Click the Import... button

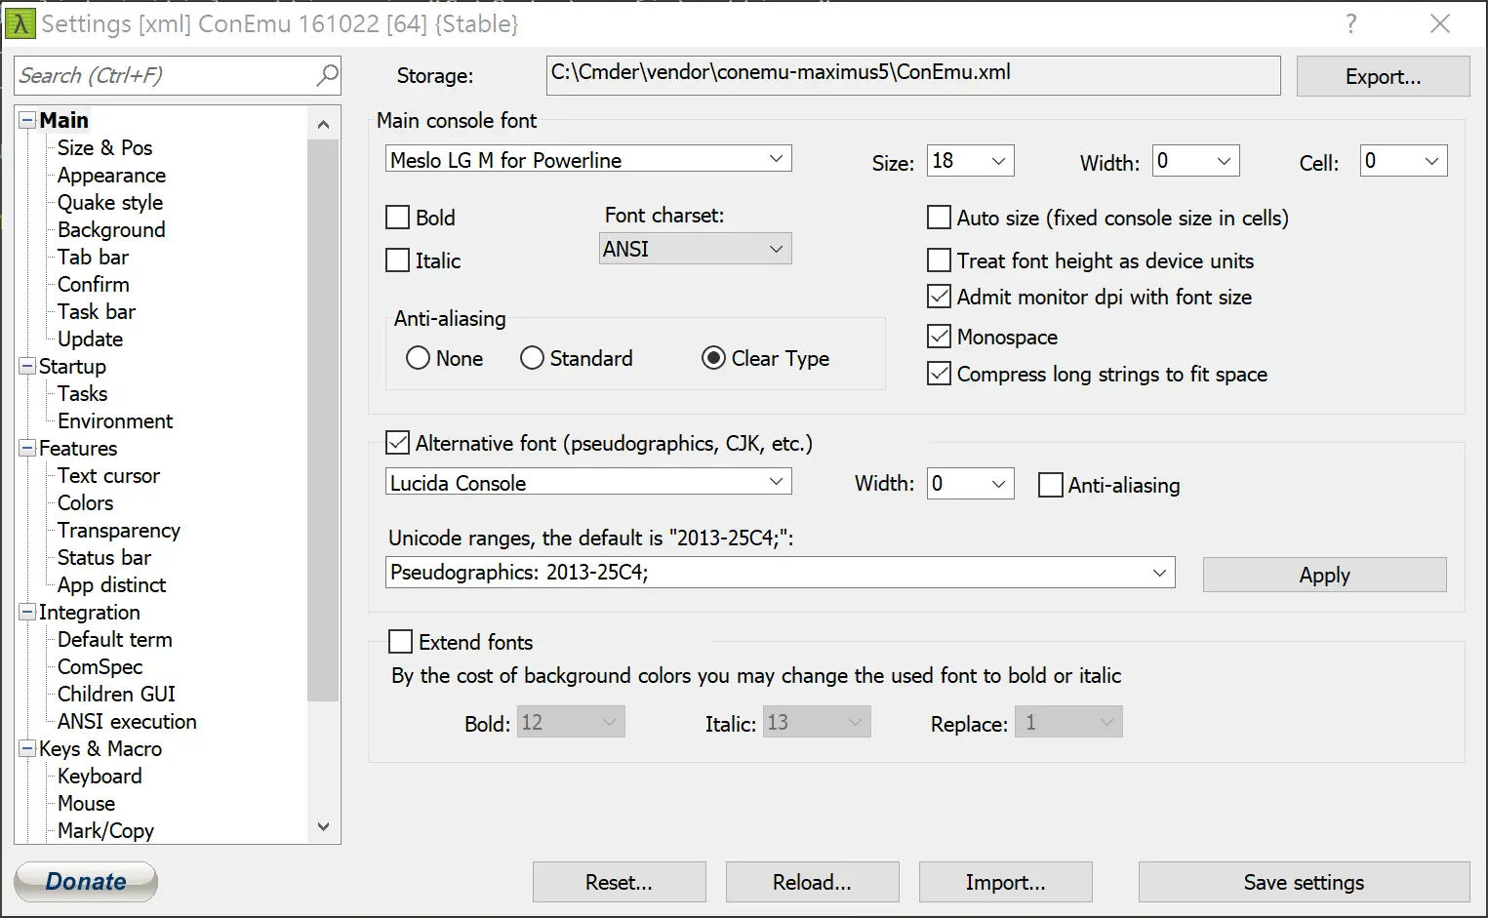(x=1005, y=882)
